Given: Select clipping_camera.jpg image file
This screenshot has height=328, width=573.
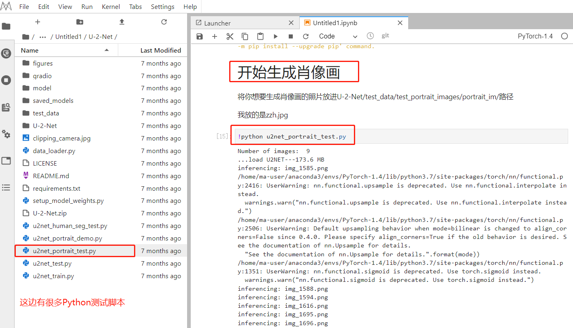Looking at the screenshot, I should [101, 138].
